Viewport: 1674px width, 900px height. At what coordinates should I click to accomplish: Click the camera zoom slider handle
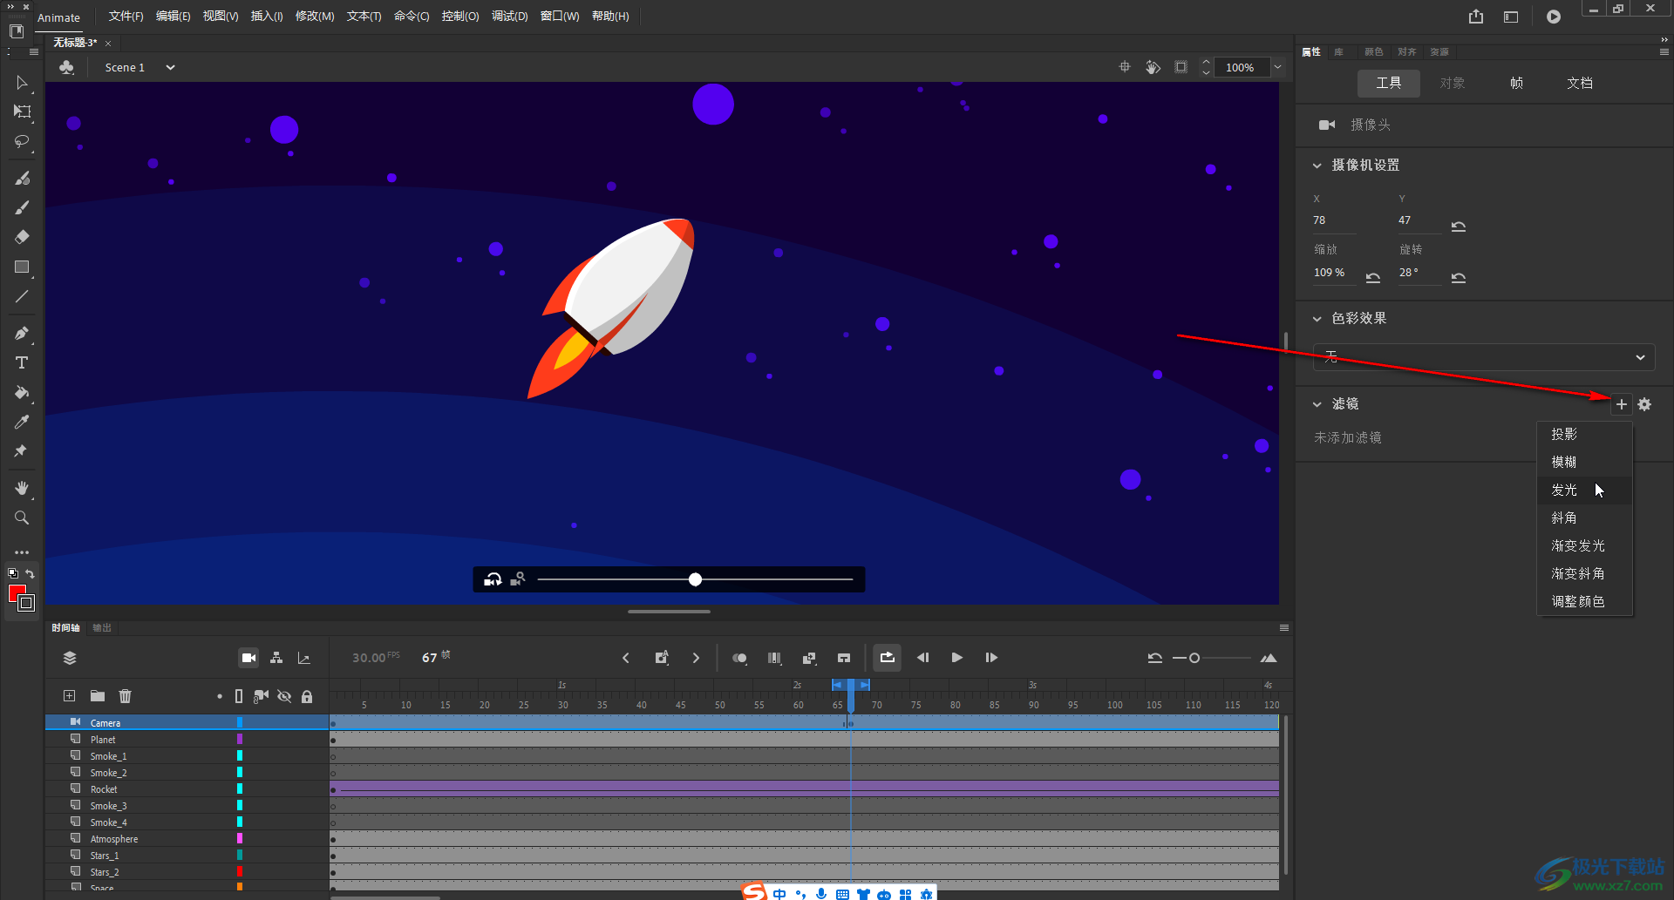695,579
